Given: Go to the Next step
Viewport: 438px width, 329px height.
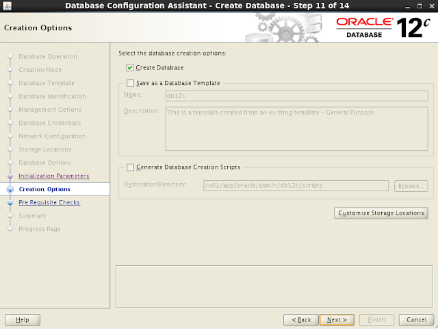Looking at the screenshot, I should tap(337, 320).
